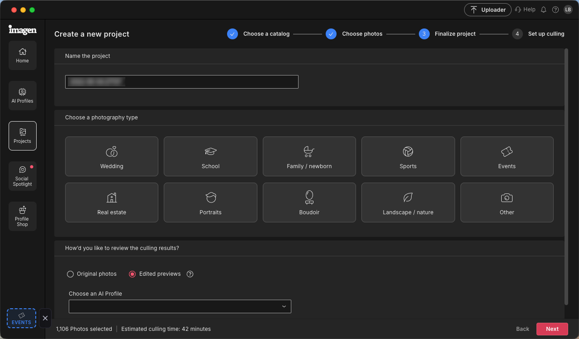Click the 1,106 Photos selected text
The image size is (579, 339).
84,329
